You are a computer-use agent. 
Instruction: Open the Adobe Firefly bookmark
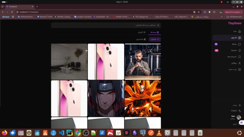click(121, 17)
